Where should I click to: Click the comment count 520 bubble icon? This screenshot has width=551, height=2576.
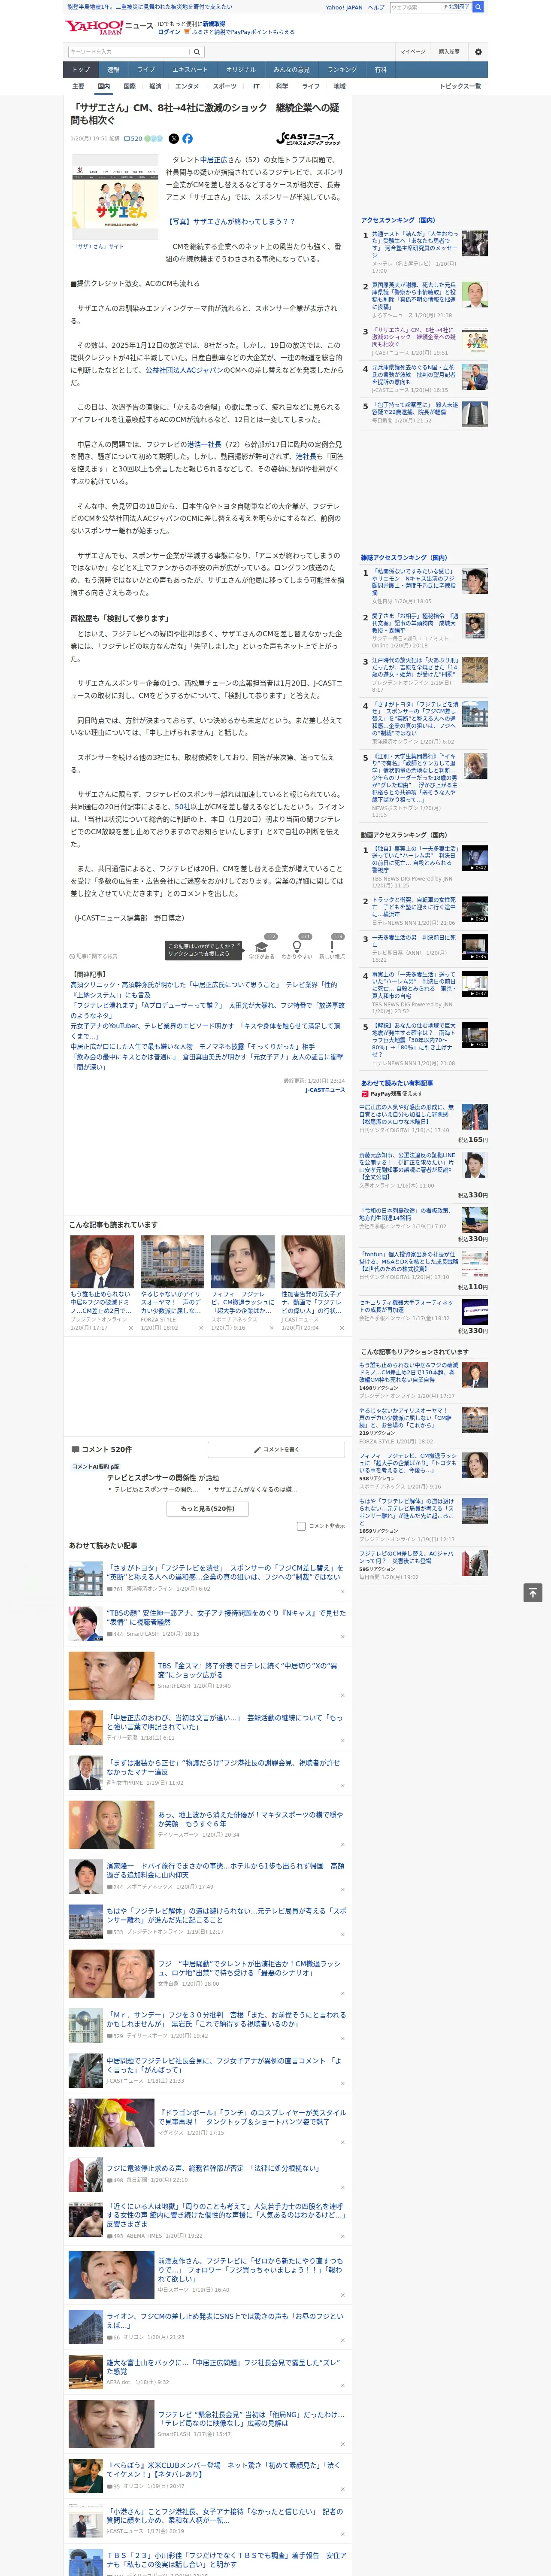[133, 139]
